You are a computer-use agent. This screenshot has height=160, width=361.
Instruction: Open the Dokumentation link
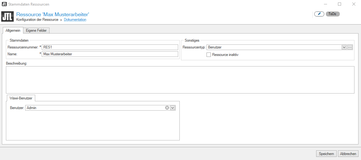click(75, 20)
